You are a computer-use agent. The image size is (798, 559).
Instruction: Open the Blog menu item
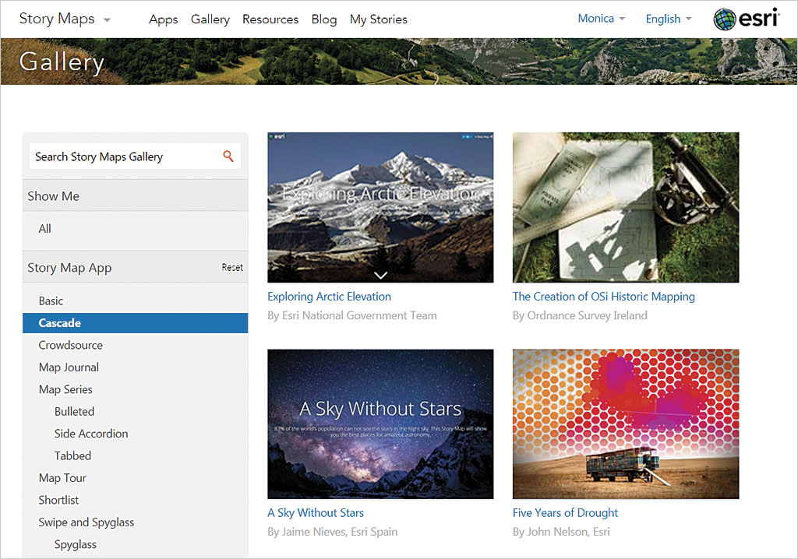[x=323, y=19]
